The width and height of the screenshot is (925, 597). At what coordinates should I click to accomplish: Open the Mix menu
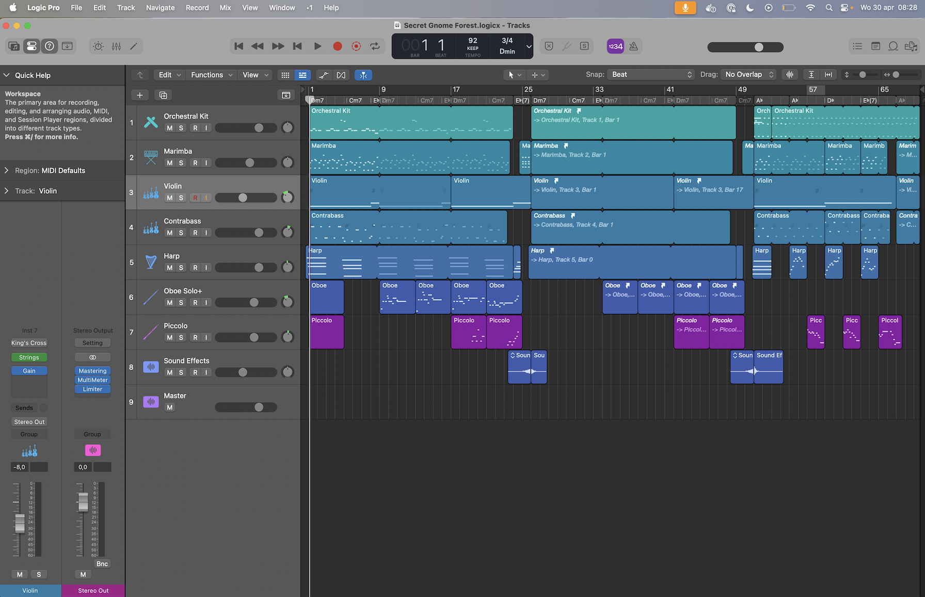pyautogui.click(x=225, y=8)
